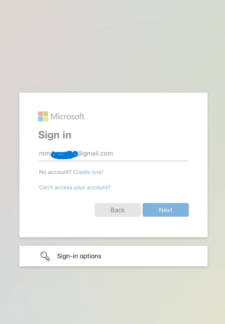The height and width of the screenshot is (324, 225).
Task: Click the blurred background above the sign-in card
Action: tap(112, 45)
